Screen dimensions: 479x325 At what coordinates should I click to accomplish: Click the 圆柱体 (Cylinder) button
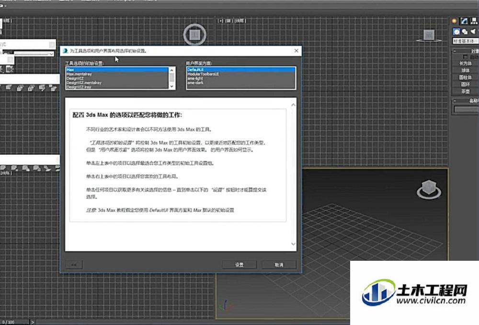[465, 77]
